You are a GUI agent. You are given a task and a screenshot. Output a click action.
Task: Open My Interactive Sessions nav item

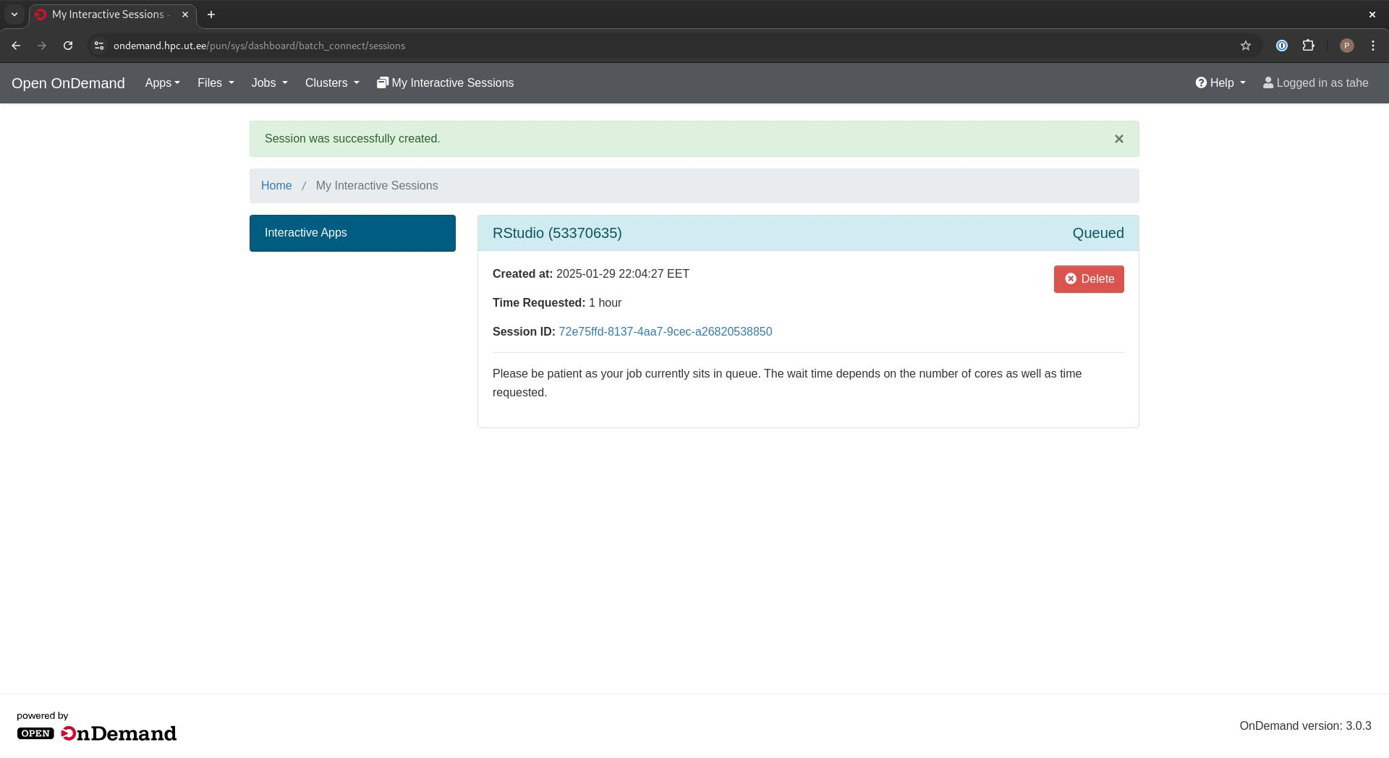445,83
